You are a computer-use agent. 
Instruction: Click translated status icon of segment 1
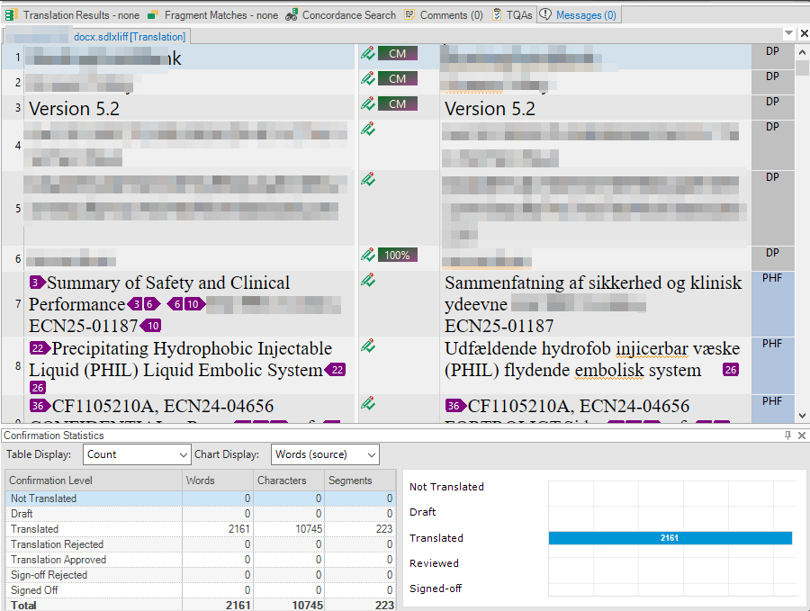pos(368,53)
